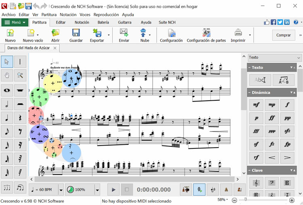Insert crescendo hairpin symbol
Screen dimensions: 303x205
272,158
